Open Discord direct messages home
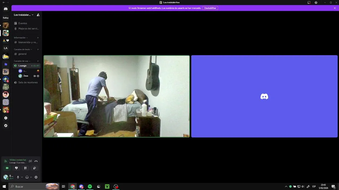The image size is (339, 190). 6,9
